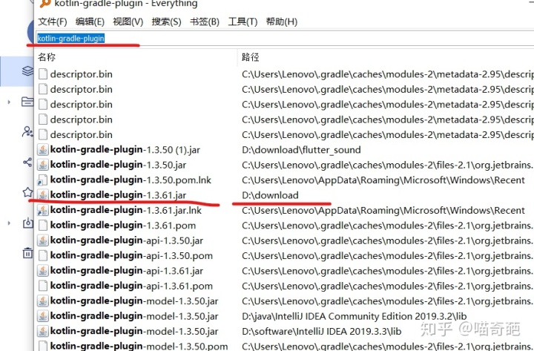Select kotlin-gradle-plugin-1.3.61.jar file name
The height and width of the screenshot is (351, 534).
point(118,195)
